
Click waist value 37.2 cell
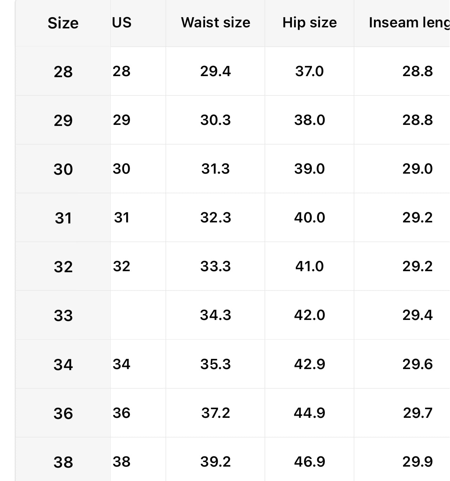(x=216, y=413)
